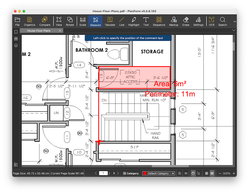The height and width of the screenshot is (193, 249).
Task: Select the Highlight tool
Action: (x=134, y=21)
